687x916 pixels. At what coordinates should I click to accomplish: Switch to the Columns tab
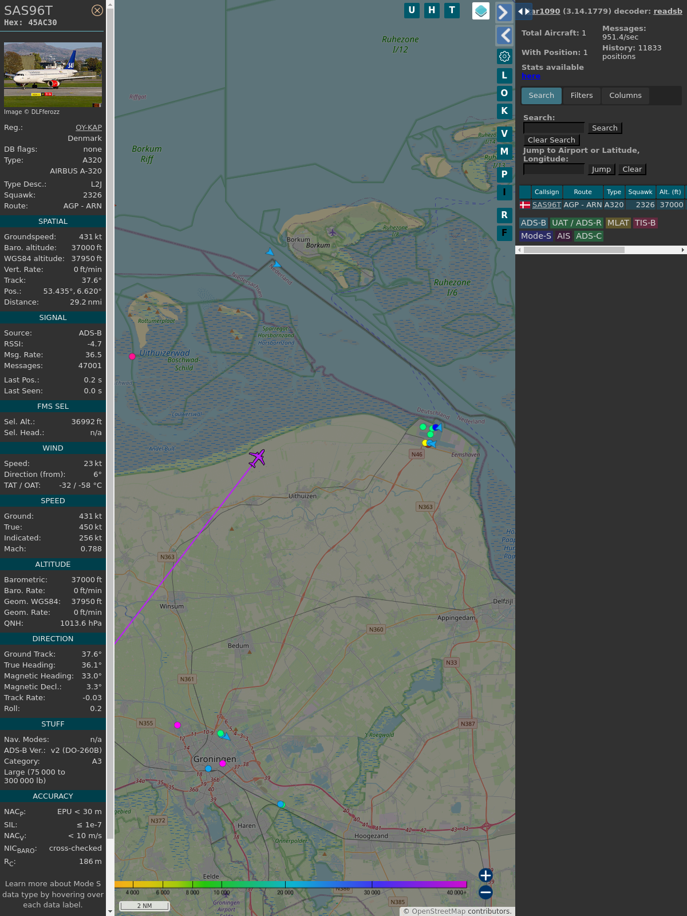tap(625, 96)
